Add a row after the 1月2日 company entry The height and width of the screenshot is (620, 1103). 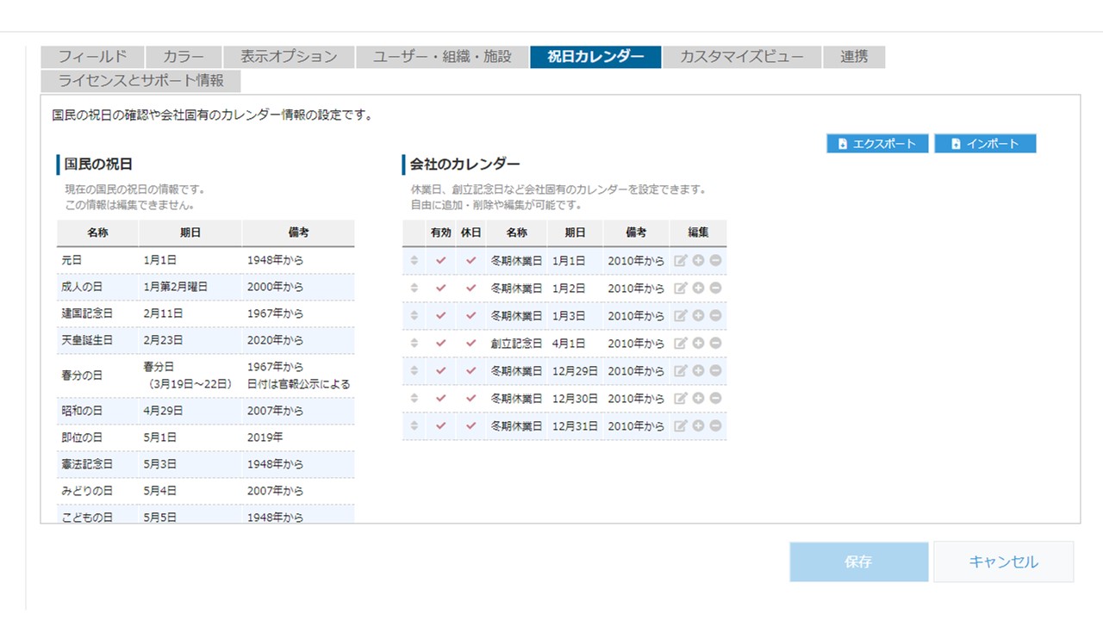(x=699, y=288)
